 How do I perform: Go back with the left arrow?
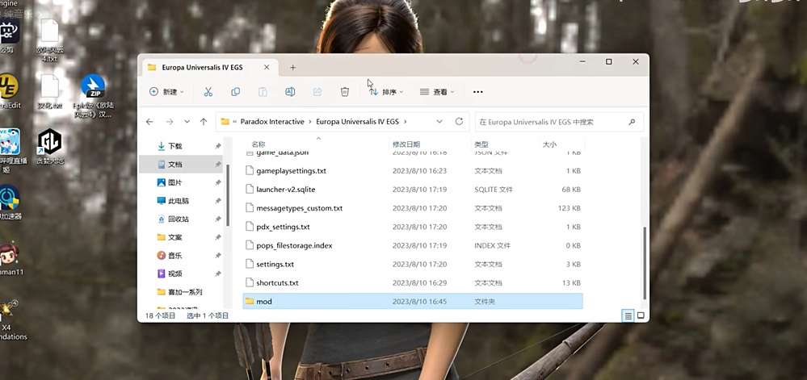pyautogui.click(x=149, y=122)
